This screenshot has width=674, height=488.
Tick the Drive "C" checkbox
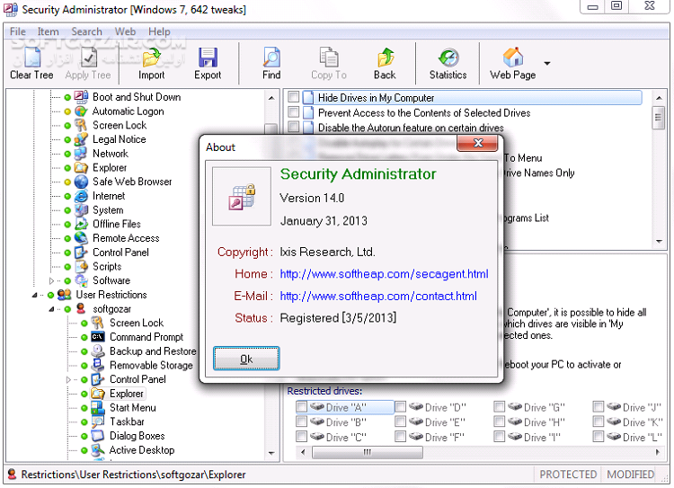click(x=302, y=437)
